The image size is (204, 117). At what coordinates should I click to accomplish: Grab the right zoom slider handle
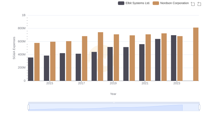click(x=199, y=107)
